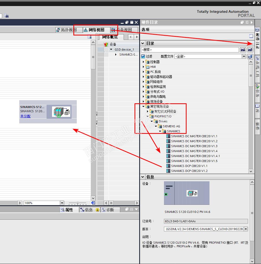Expand the SINAMICS-S... row in overview
The width and height of the screenshot is (261, 264).
(x=116, y=55)
